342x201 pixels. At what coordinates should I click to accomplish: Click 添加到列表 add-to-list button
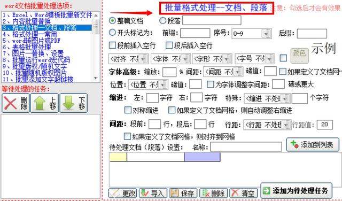313,144
